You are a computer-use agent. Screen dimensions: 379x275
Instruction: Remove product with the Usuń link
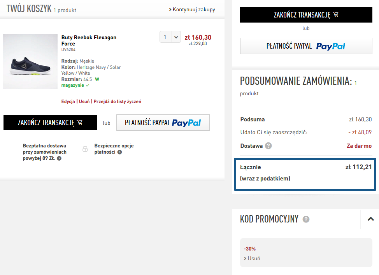click(84, 102)
